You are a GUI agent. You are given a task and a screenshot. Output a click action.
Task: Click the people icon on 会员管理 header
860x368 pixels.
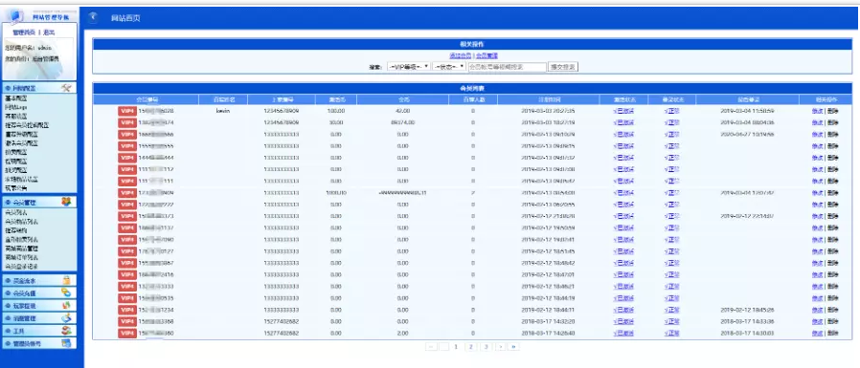66,202
